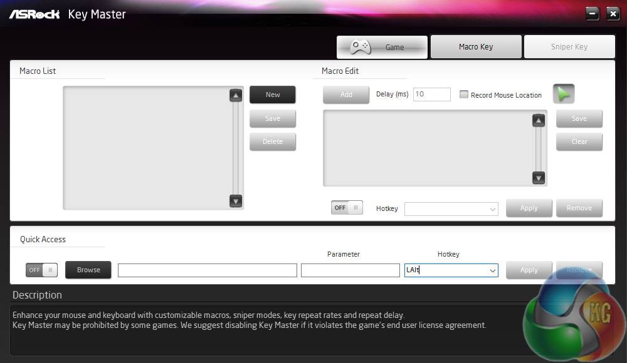Toggle the Quick Access OFF switch
This screenshot has width=627, height=363.
click(41, 270)
